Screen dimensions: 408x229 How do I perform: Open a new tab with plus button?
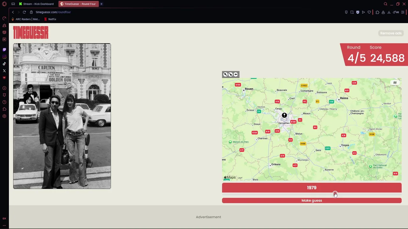tap(101, 4)
